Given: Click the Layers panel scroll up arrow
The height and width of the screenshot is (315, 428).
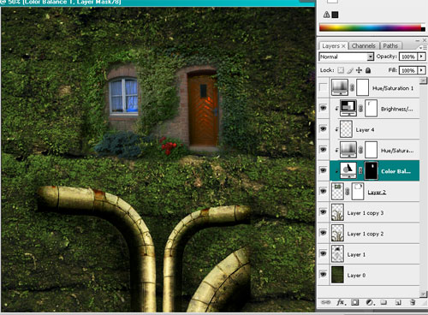Looking at the screenshot, I should pos(424,80).
